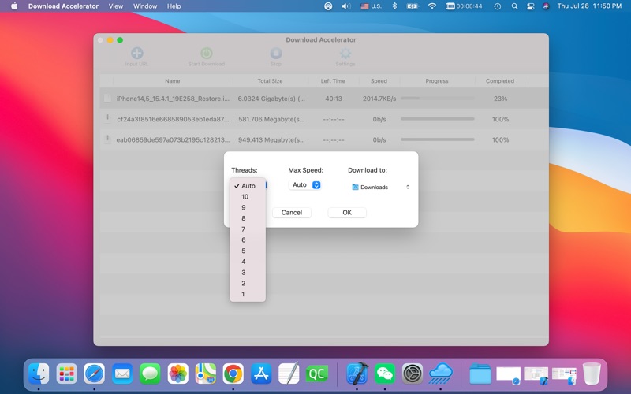
Task: Choose 9 threads from the list
Action: (248, 207)
